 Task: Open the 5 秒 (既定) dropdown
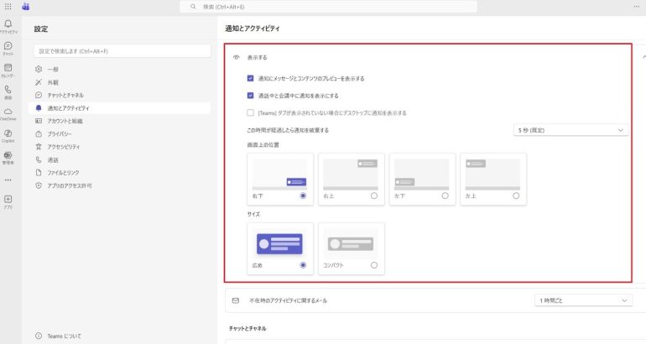click(570, 130)
